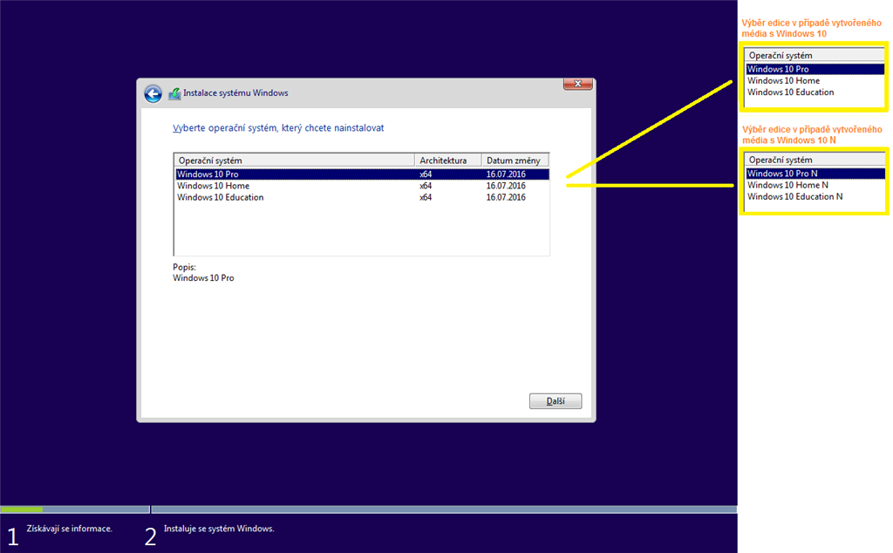
Task: Click the Další button
Action: (x=556, y=401)
